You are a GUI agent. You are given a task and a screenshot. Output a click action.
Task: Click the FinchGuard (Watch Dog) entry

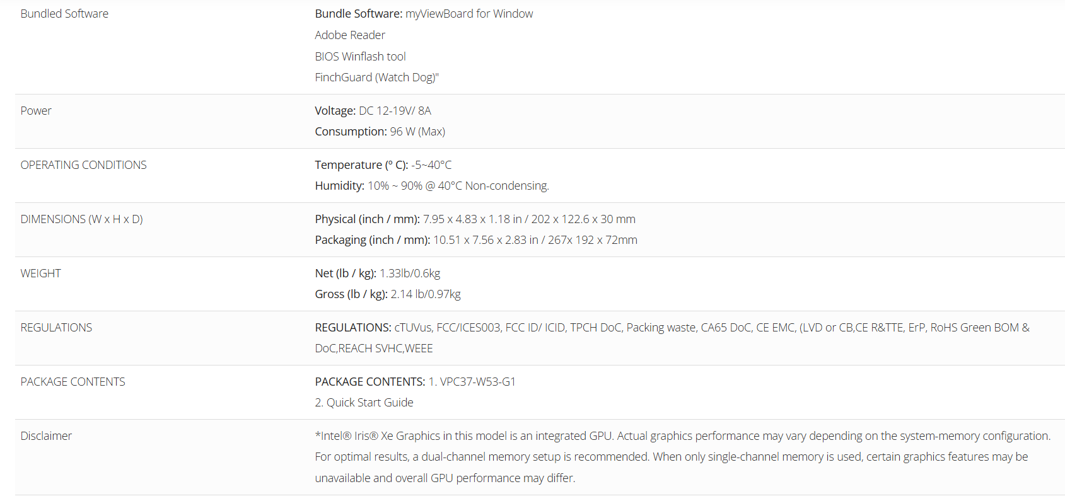coord(376,78)
